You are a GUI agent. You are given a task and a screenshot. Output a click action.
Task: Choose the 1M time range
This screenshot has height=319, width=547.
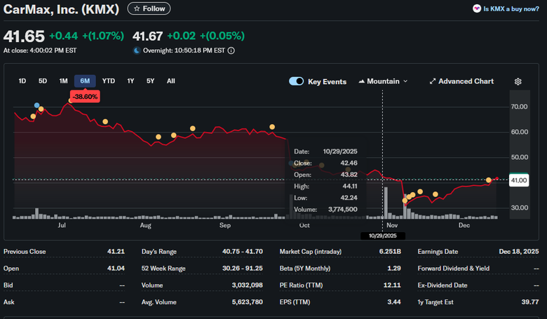[63, 81]
